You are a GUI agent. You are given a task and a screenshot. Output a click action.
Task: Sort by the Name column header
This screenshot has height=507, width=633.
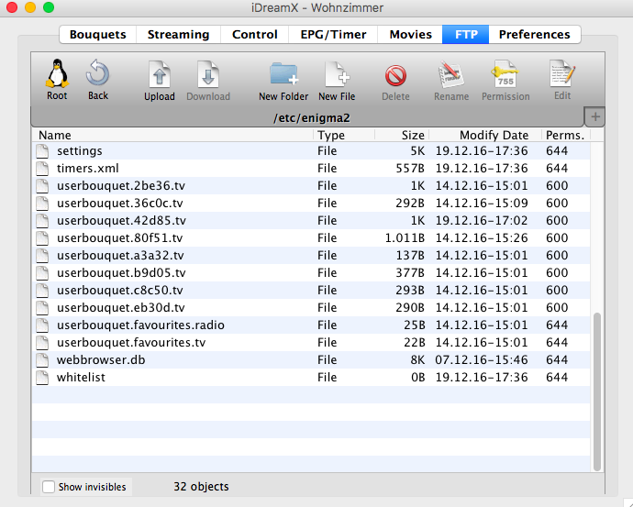coord(172,135)
